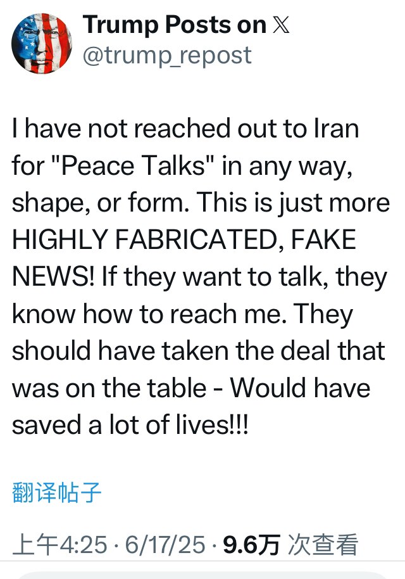
Task: Tap the American-flag painted Trump avatar image
Action: pyautogui.click(x=42, y=43)
